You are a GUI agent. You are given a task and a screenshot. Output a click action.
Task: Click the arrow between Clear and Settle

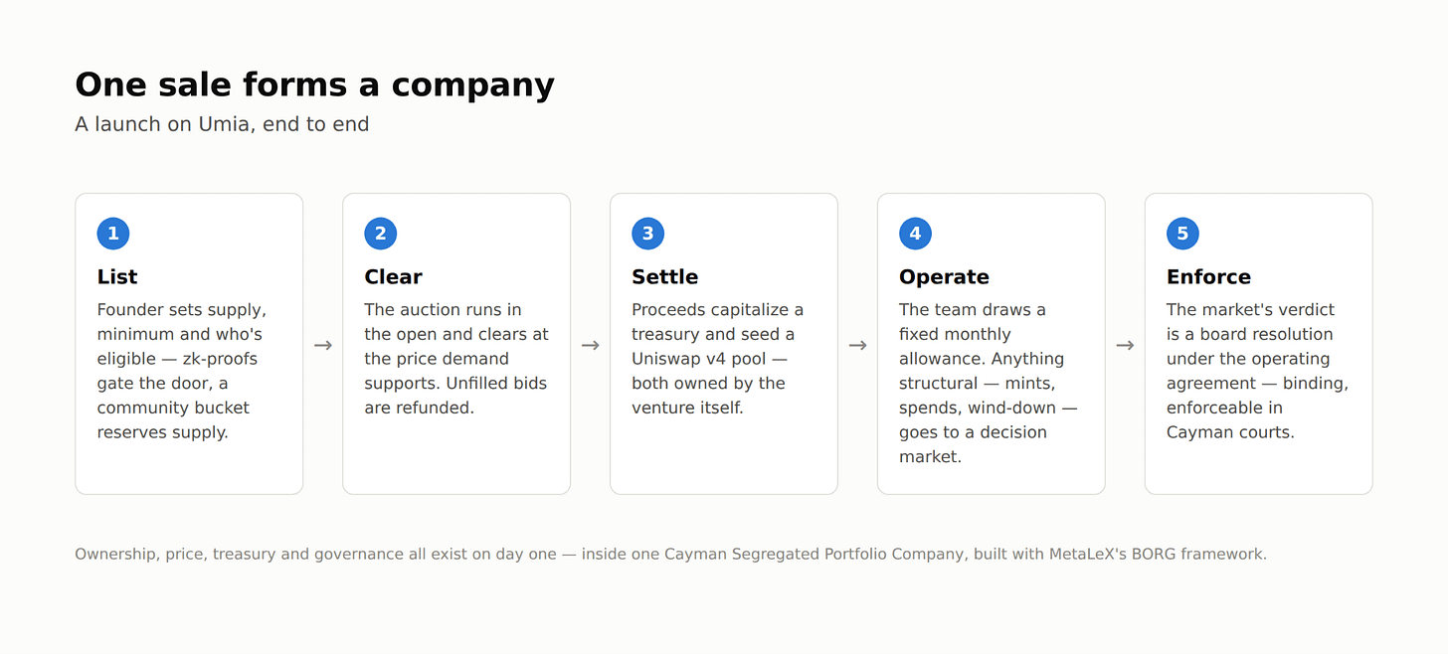[591, 345]
